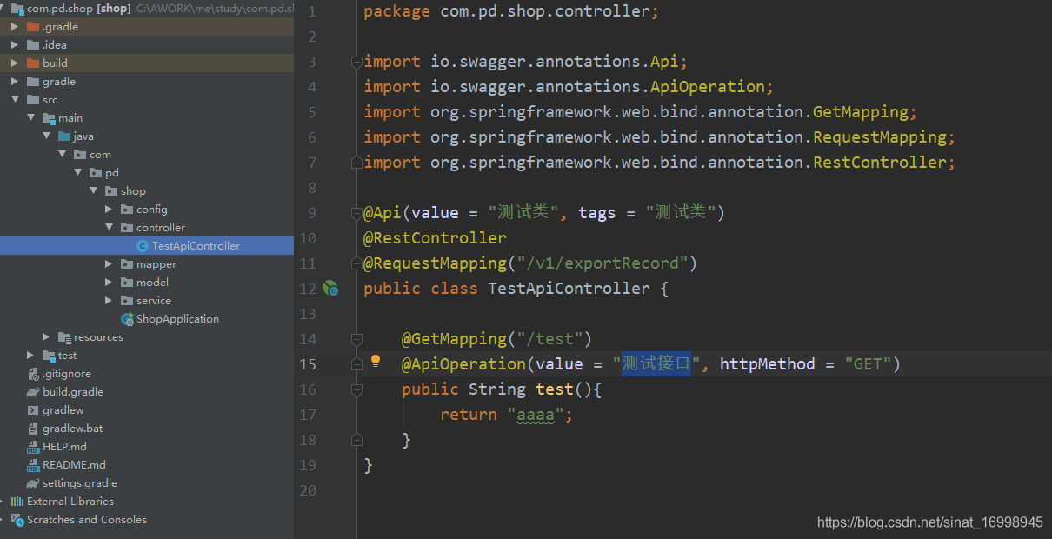Expand the mapper package arrow
The image size is (1052, 539).
click(109, 264)
